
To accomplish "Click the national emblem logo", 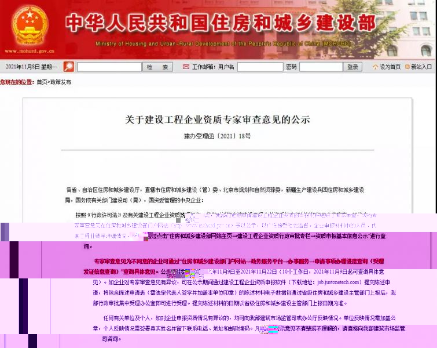I will pyautogui.click(x=30, y=25).
